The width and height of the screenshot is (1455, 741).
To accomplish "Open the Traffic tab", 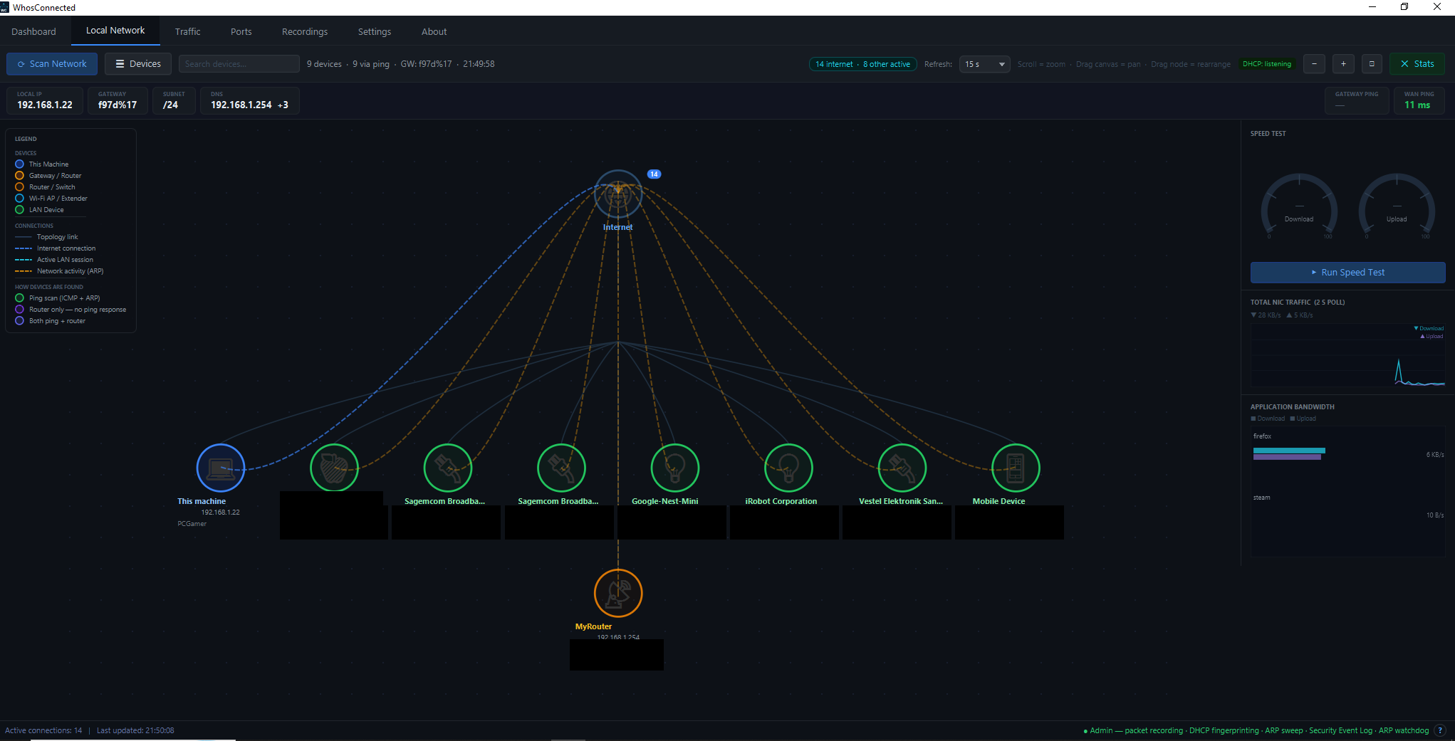I will [x=188, y=31].
